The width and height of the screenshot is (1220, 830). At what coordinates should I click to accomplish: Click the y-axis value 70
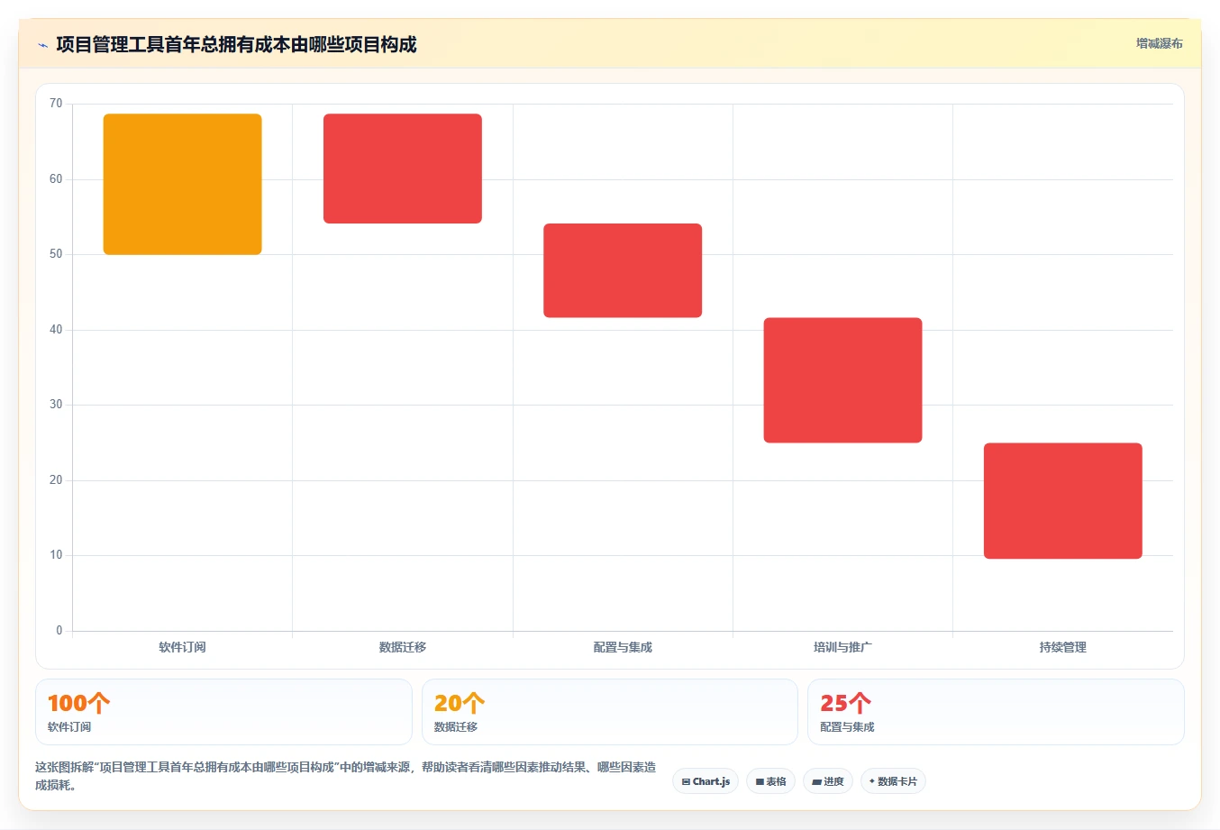(56, 104)
